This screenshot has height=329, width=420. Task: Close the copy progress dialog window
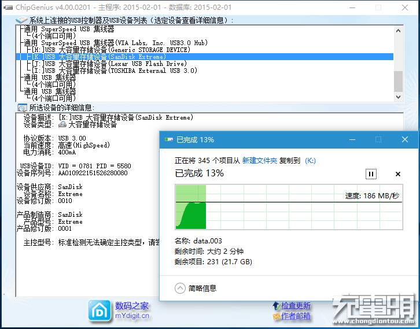click(x=405, y=139)
